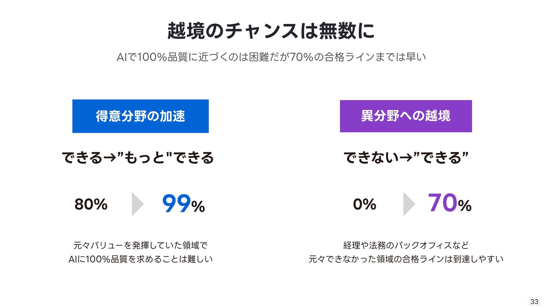Click the small arrow in できない→"できる" heading
This screenshot has height=308, width=547.
pos(406,158)
